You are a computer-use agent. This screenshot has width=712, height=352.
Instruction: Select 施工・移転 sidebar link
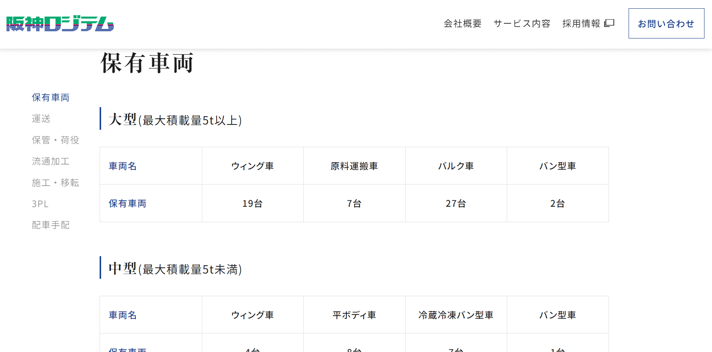pyautogui.click(x=55, y=183)
